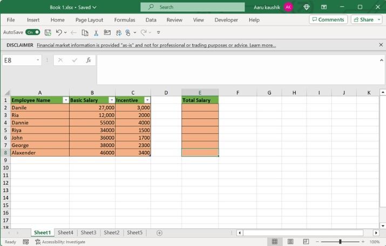Open the Book 1.xlsx Saved title dropdown
The height and width of the screenshot is (246, 386).
point(94,8)
